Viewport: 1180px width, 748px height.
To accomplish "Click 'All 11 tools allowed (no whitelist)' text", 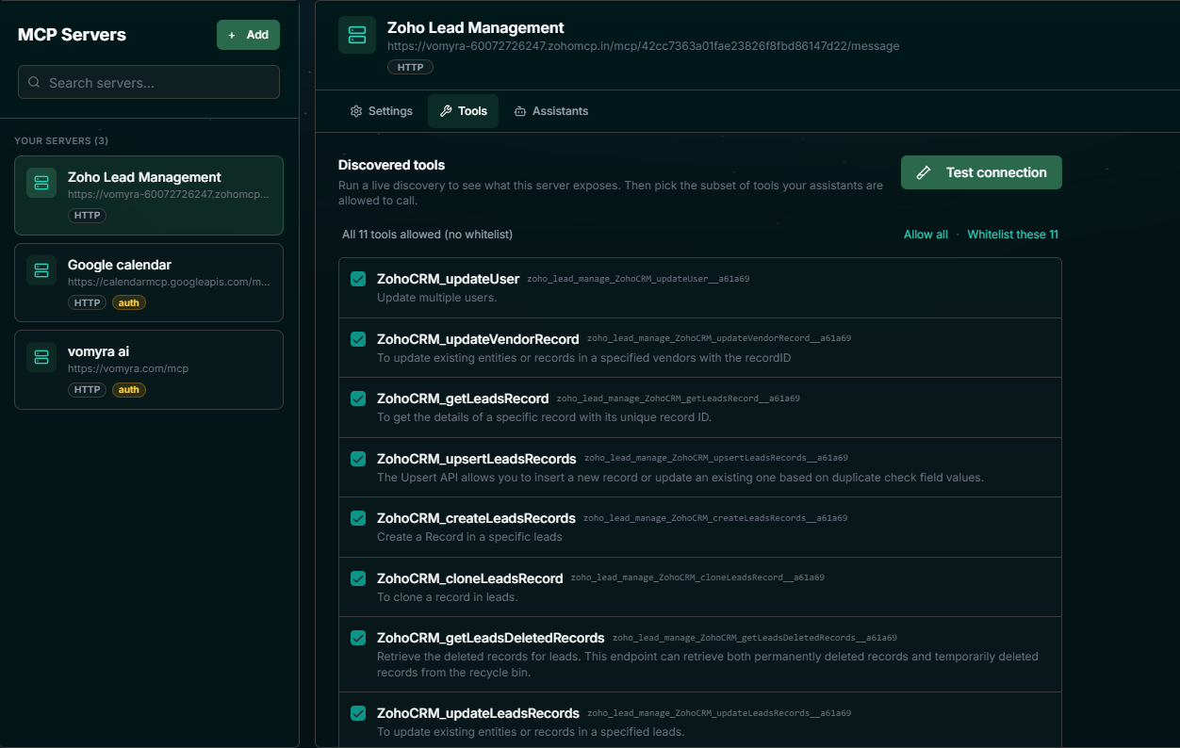I will 427,235.
